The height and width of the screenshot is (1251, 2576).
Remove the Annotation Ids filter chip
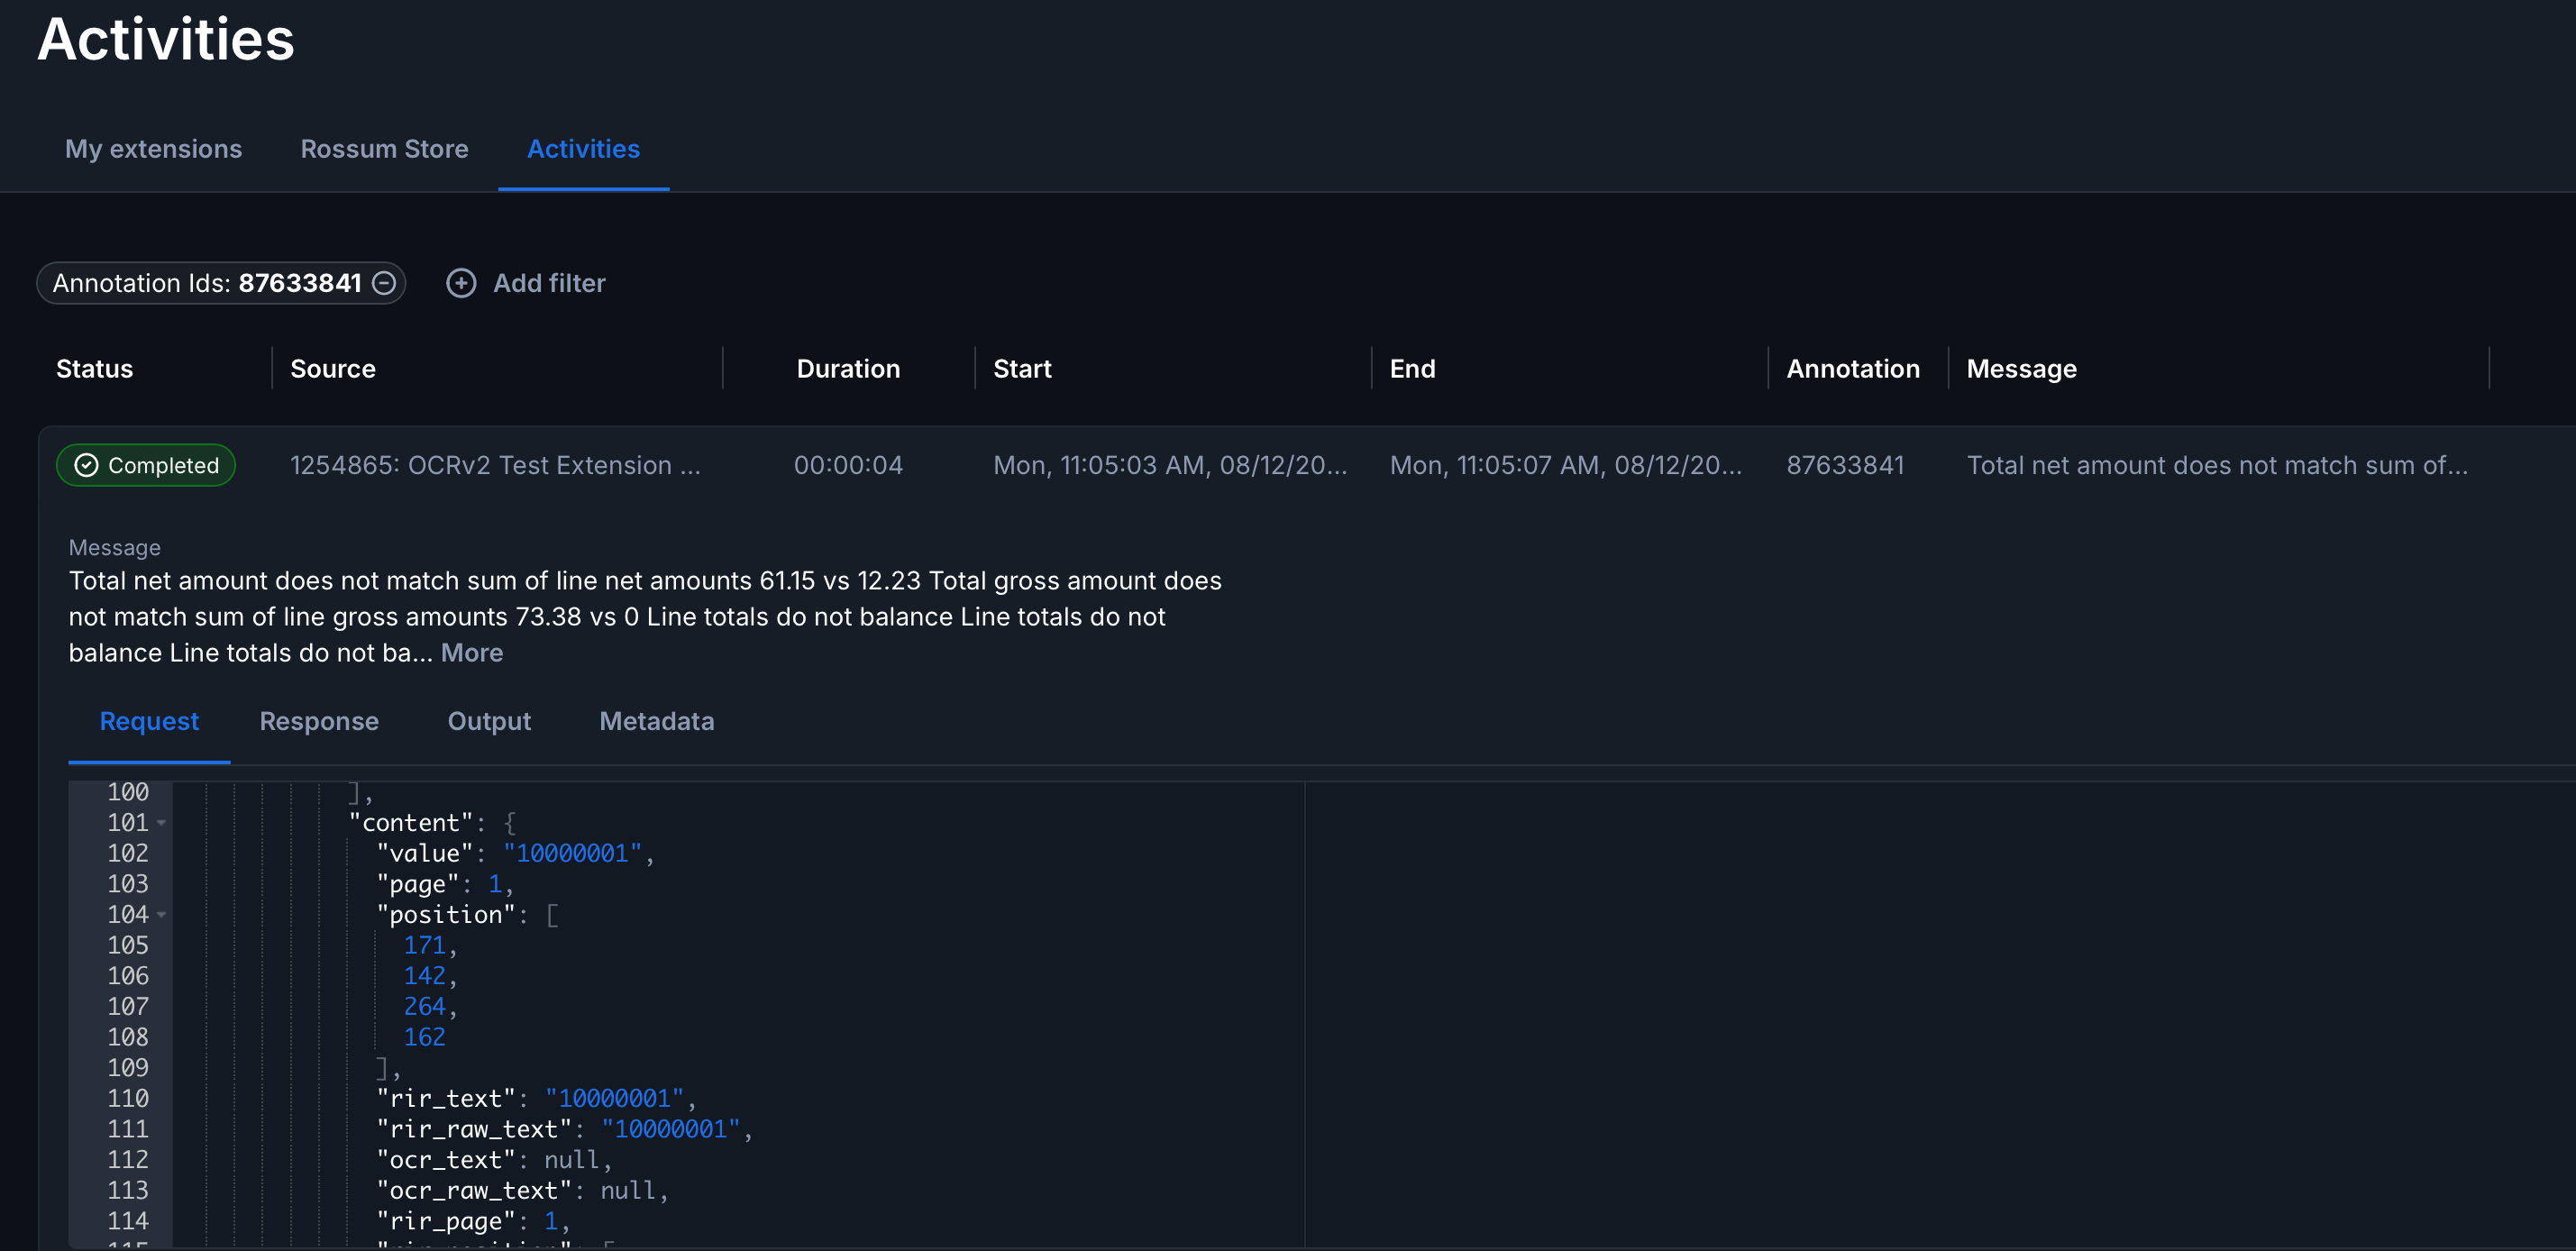point(384,283)
